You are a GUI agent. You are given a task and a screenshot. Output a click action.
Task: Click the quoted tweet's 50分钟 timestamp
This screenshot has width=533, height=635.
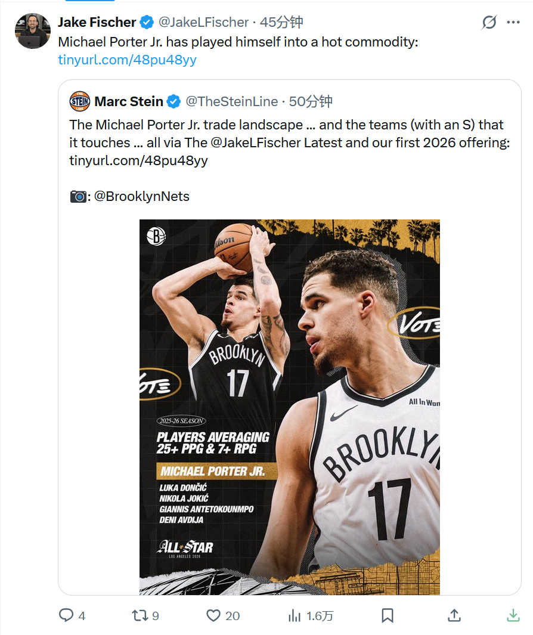click(x=311, y=101)
